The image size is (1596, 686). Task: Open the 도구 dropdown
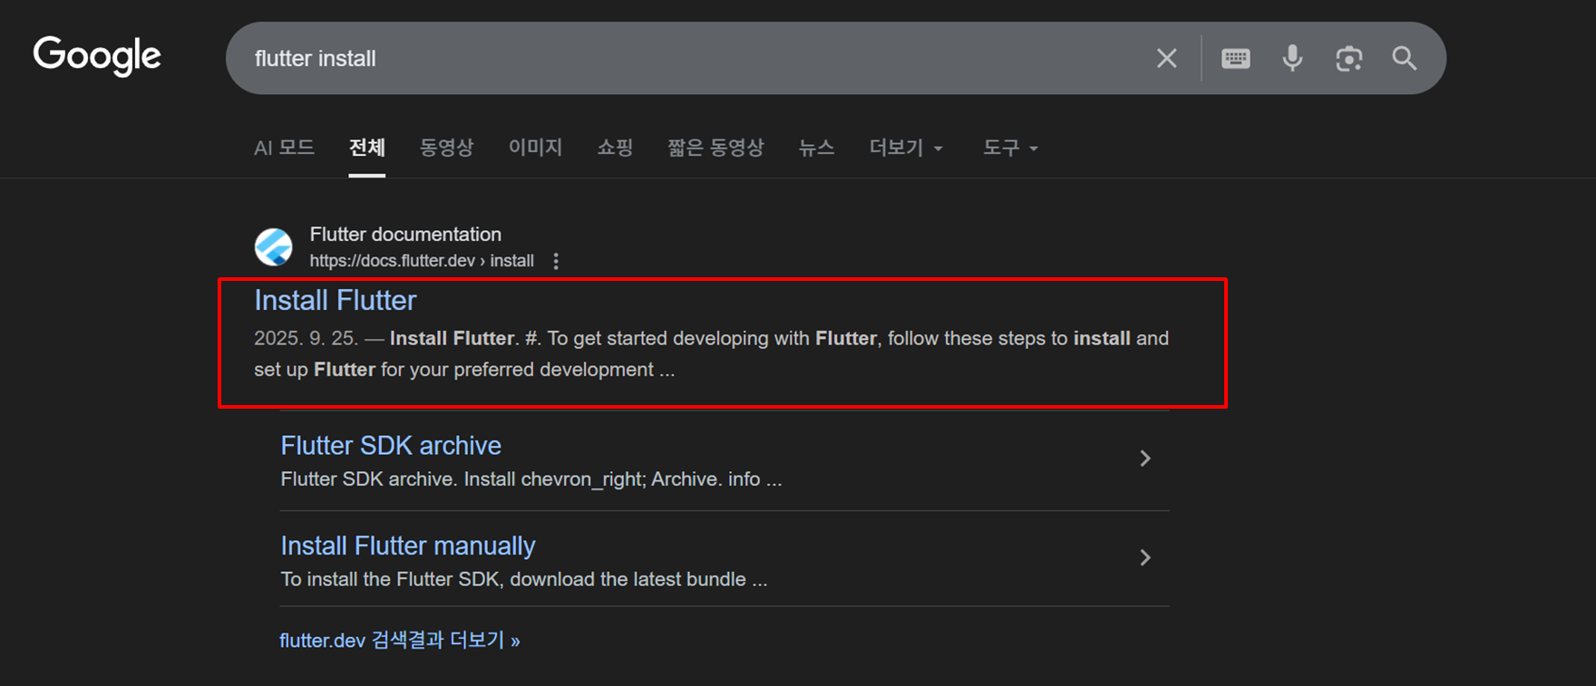click(1010, 148)
